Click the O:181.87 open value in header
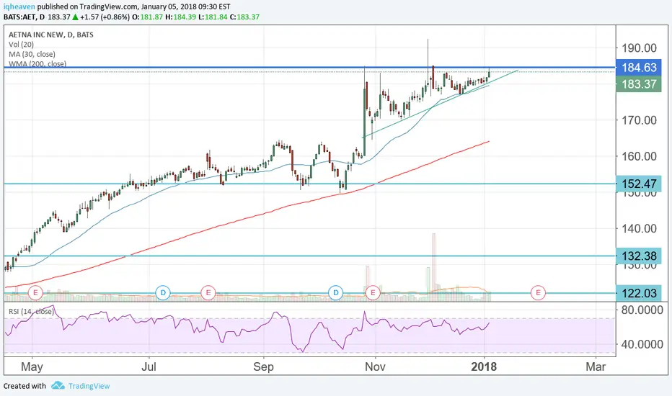Viewport: 672px width, 396px height. pos(147,17)
